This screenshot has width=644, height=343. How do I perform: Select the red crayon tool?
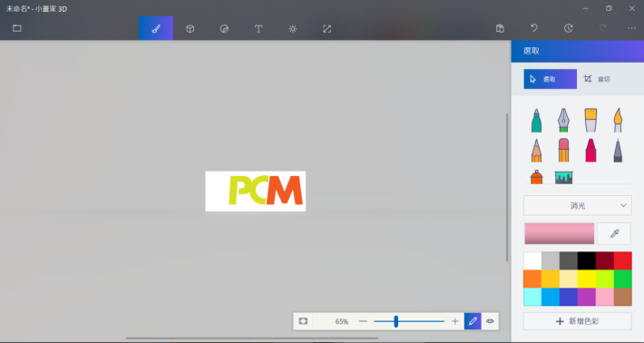click(x=590, y=151)
